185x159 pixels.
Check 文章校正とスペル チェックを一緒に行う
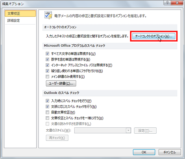(47, 118)
